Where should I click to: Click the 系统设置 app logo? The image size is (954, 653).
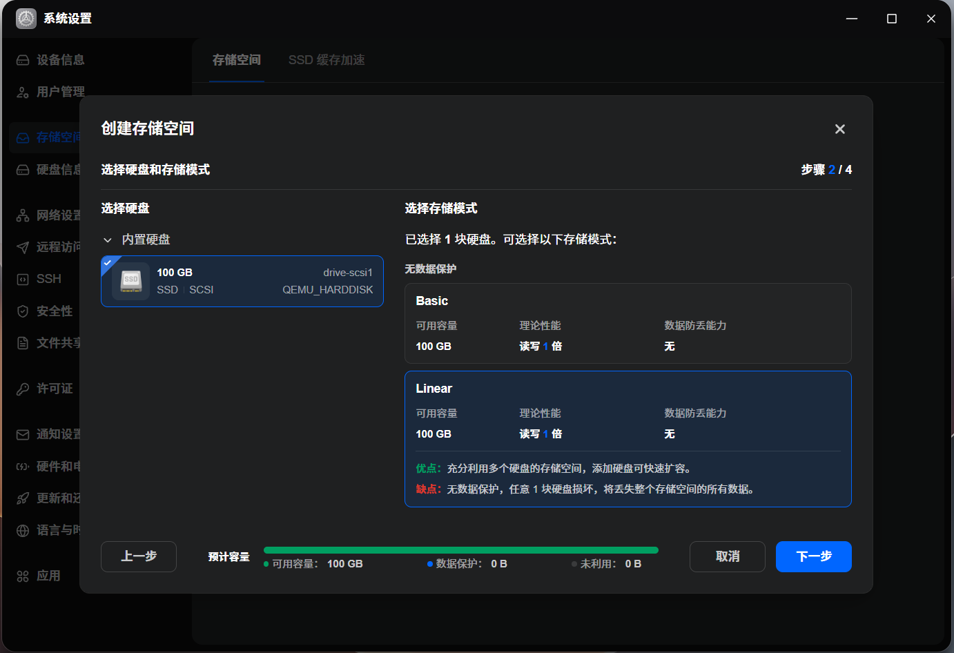coord(26,19)
